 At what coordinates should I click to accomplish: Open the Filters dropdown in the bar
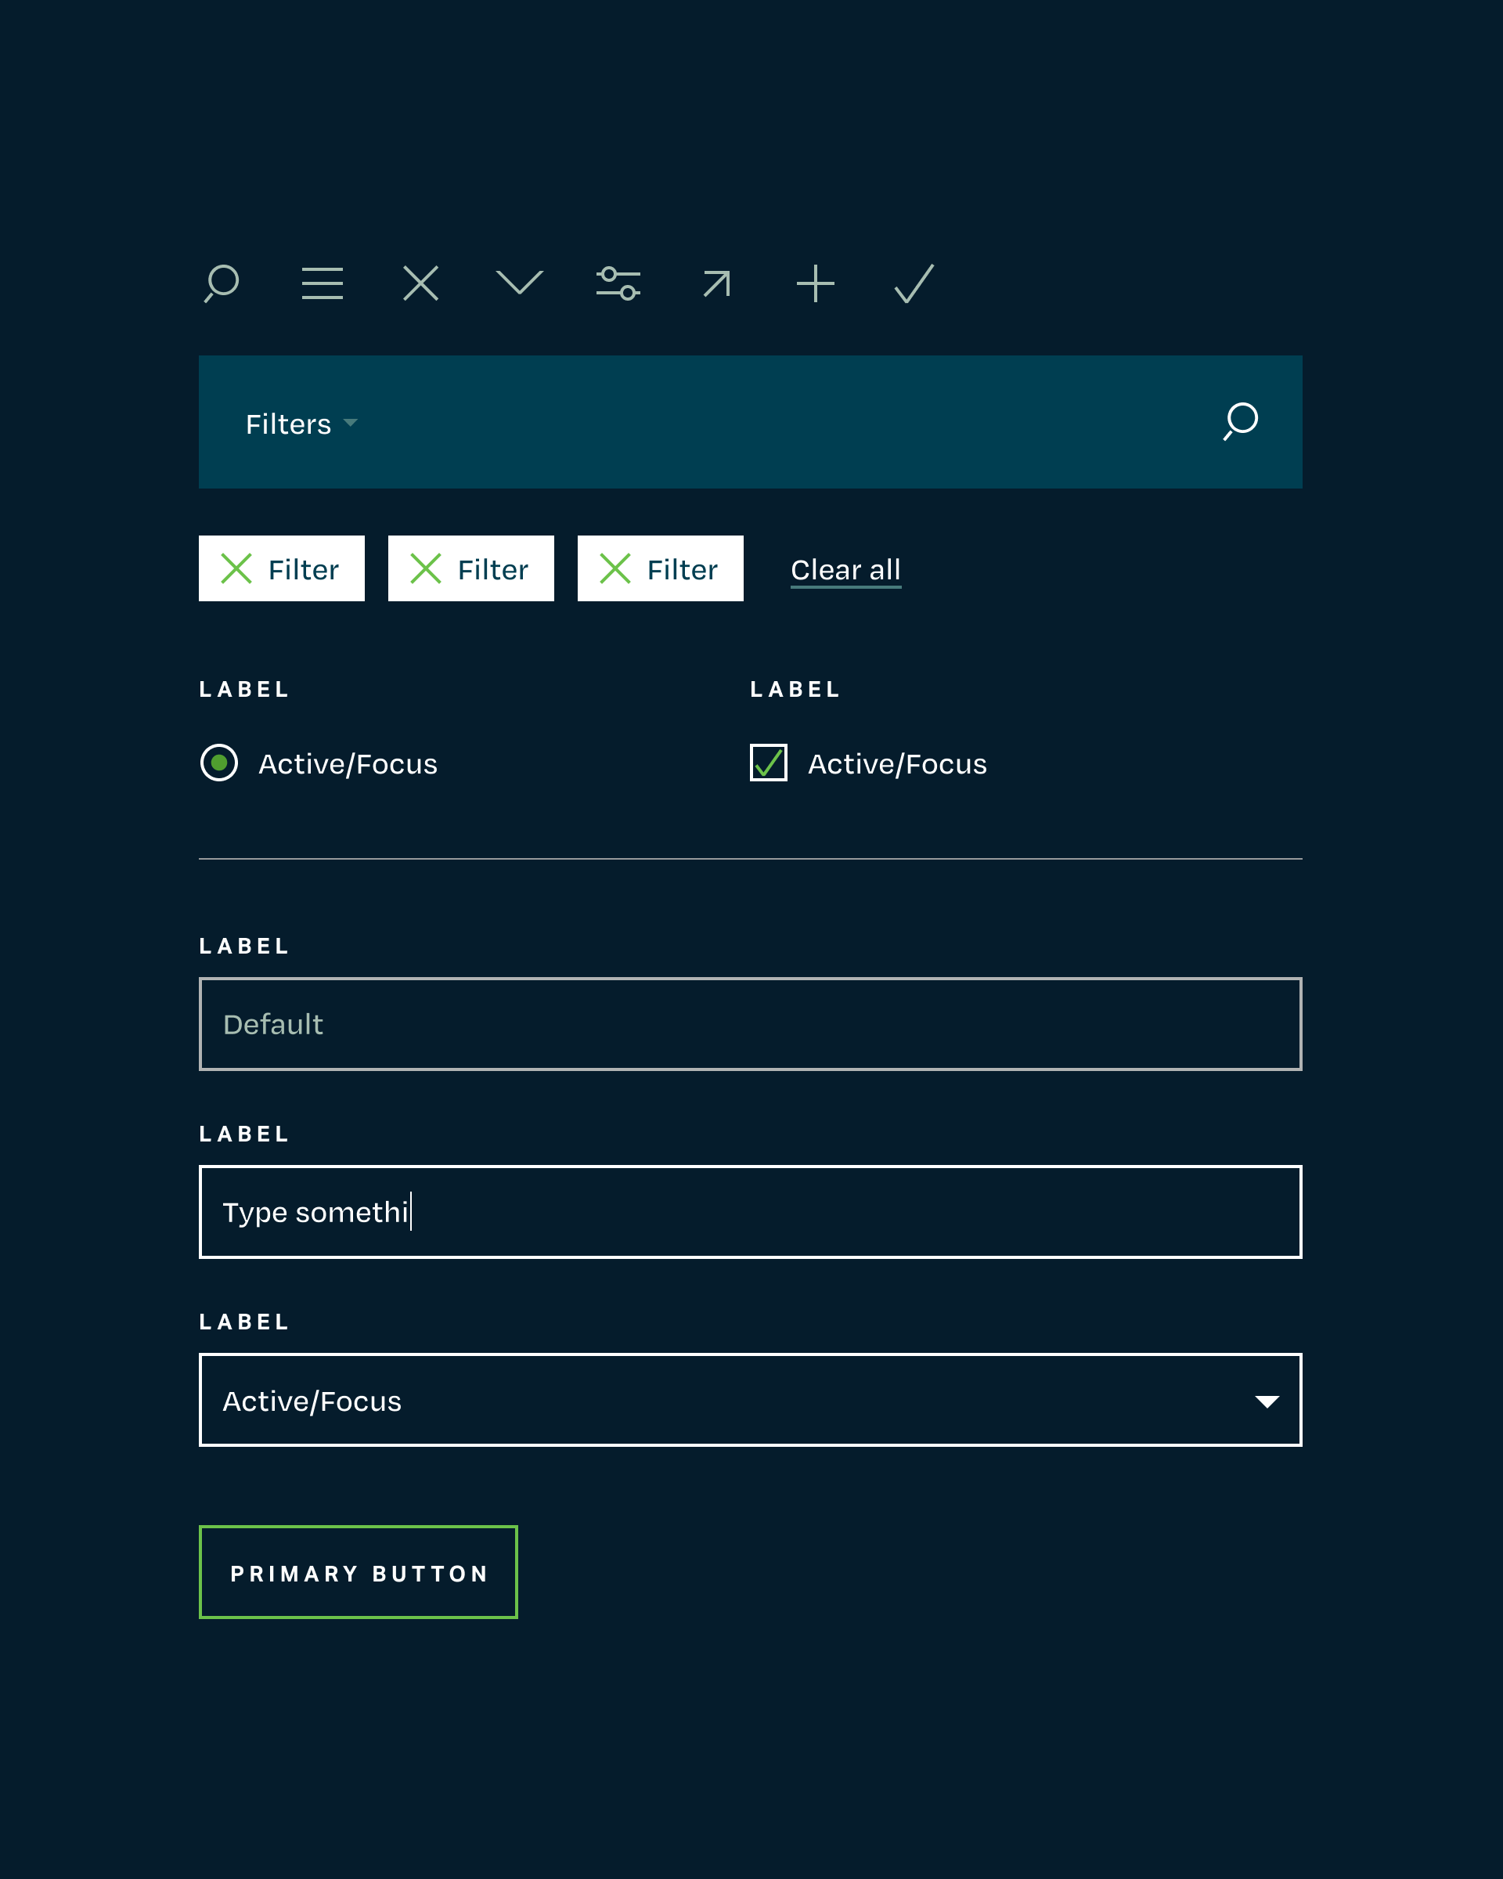301,424
